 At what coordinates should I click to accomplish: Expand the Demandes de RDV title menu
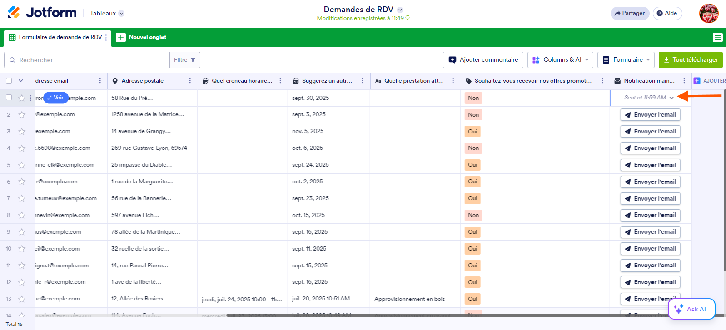400,10
